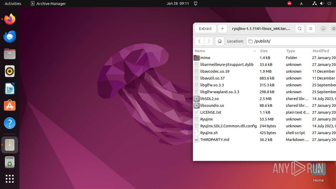This screenshot has height=189, width=336.
Task: Open the Archive Manager app menu
Action: pyautogui.click(x=48, y=3)
